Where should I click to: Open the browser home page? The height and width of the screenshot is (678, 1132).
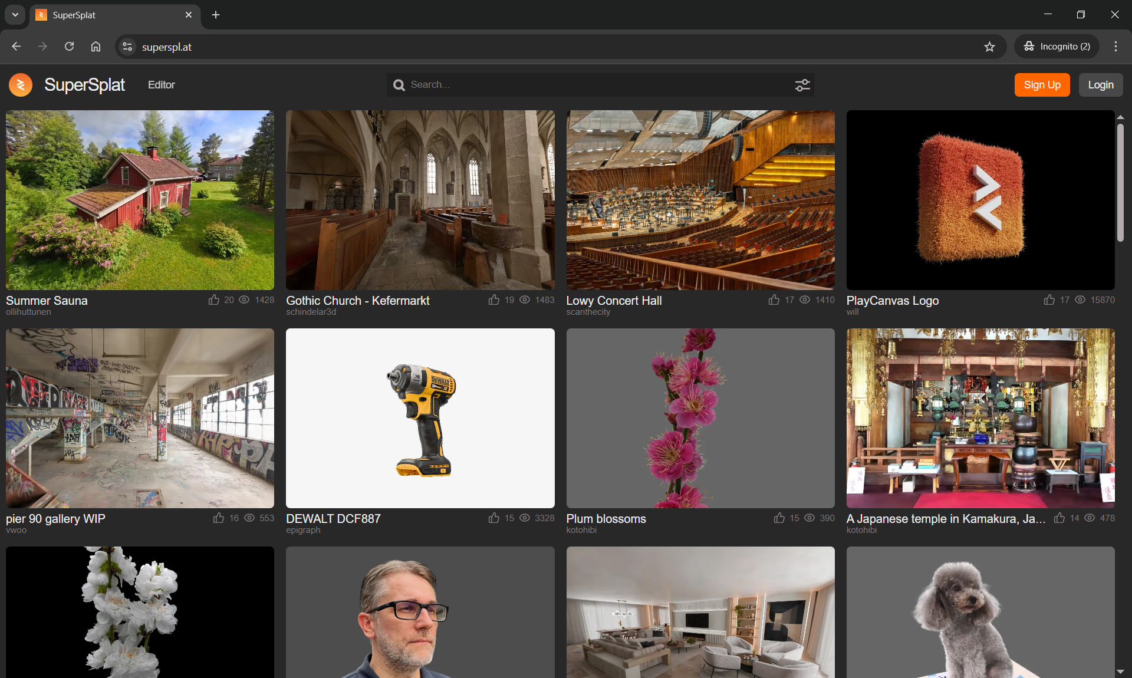pos(96,47)
